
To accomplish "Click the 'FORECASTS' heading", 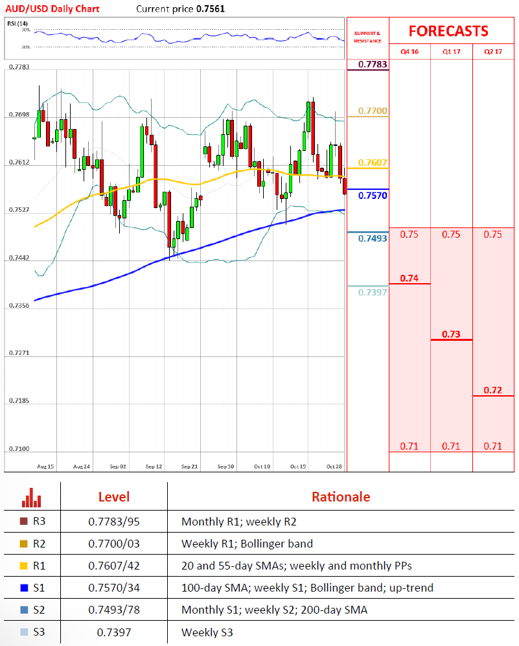I will click(x=448, y=31).
